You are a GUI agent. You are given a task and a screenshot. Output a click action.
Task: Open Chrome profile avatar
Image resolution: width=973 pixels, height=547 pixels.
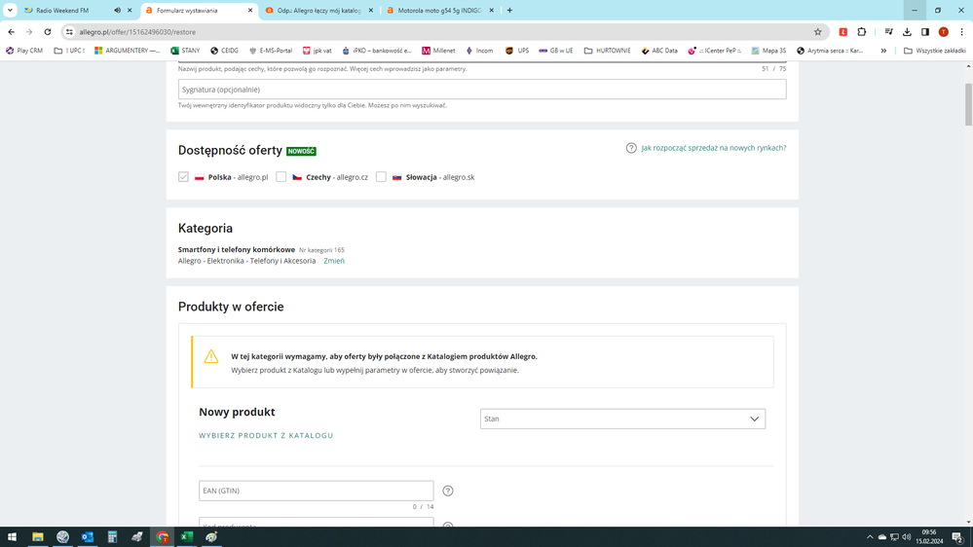click(x=943, y=31)
